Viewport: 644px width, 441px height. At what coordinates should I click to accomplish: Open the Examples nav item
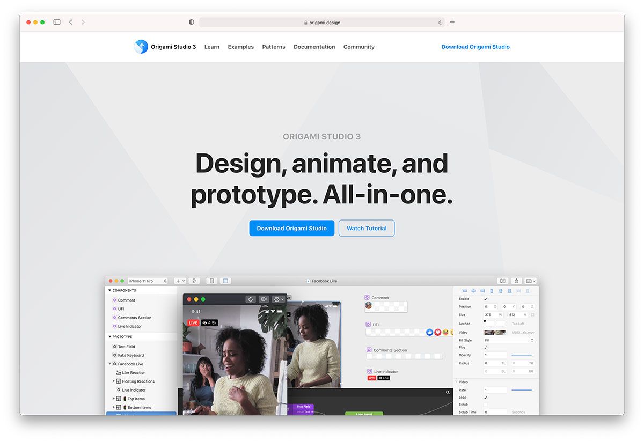point(240,47)
